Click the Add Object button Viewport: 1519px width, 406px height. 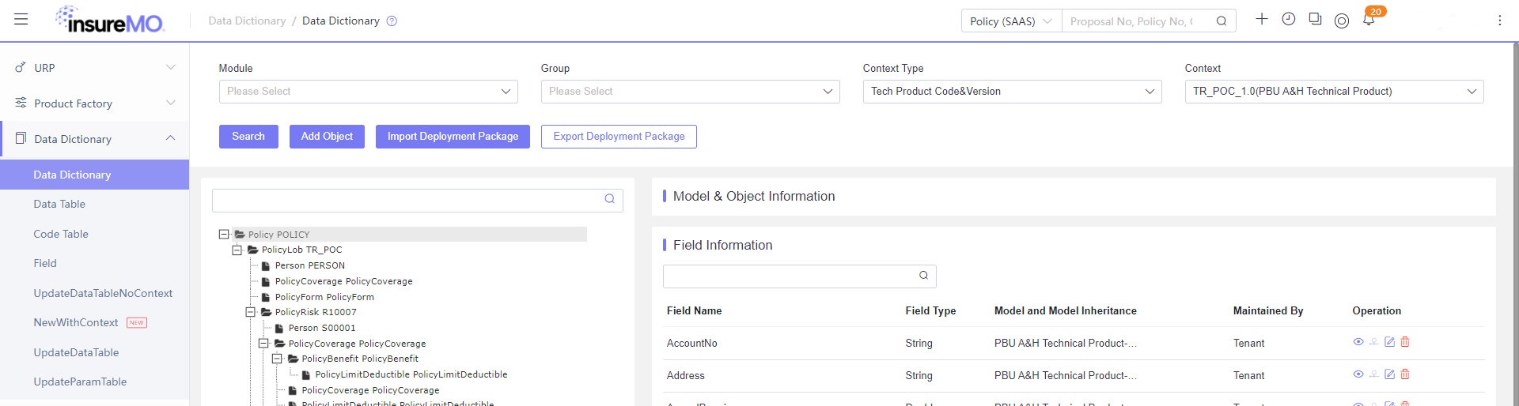pyautogui.click(x=327, y=137)
